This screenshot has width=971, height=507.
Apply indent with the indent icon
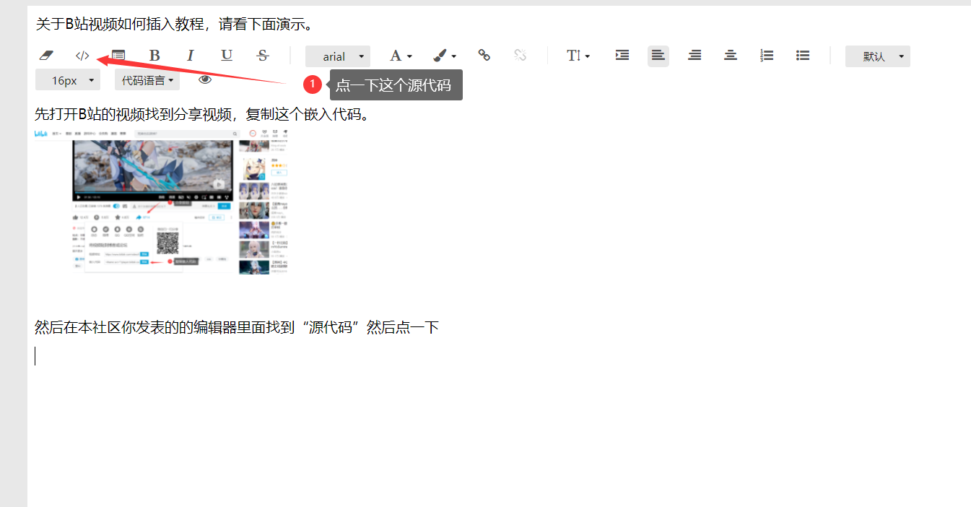[x=622, y=56]
